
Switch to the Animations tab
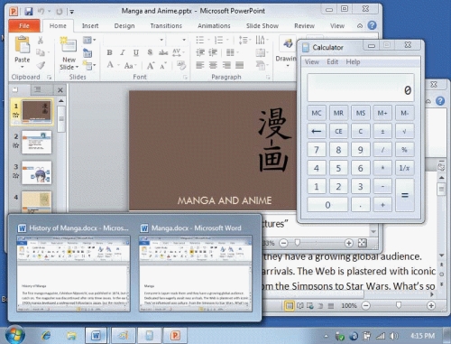coord(214,26)
